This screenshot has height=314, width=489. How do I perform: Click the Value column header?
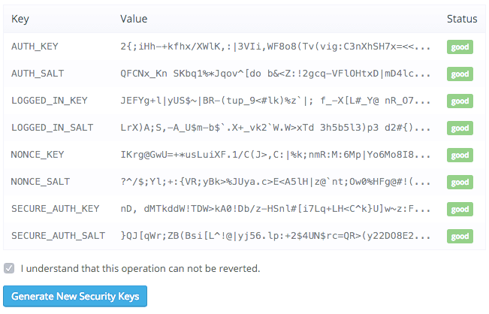pos(134,19)
